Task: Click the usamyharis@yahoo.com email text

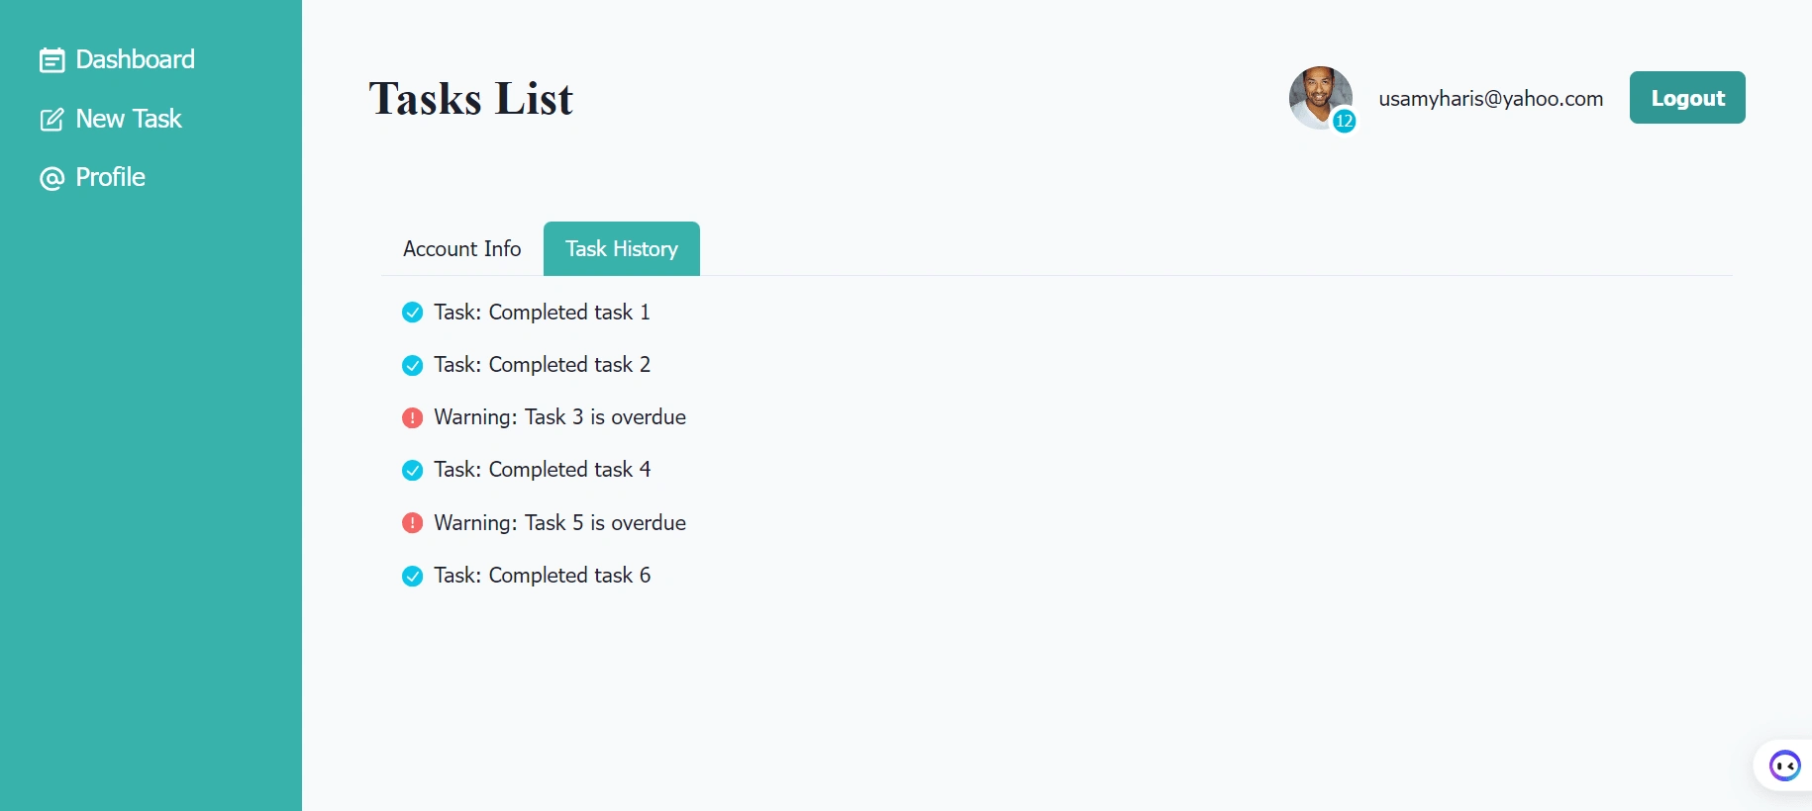Action: (1491, 98)
